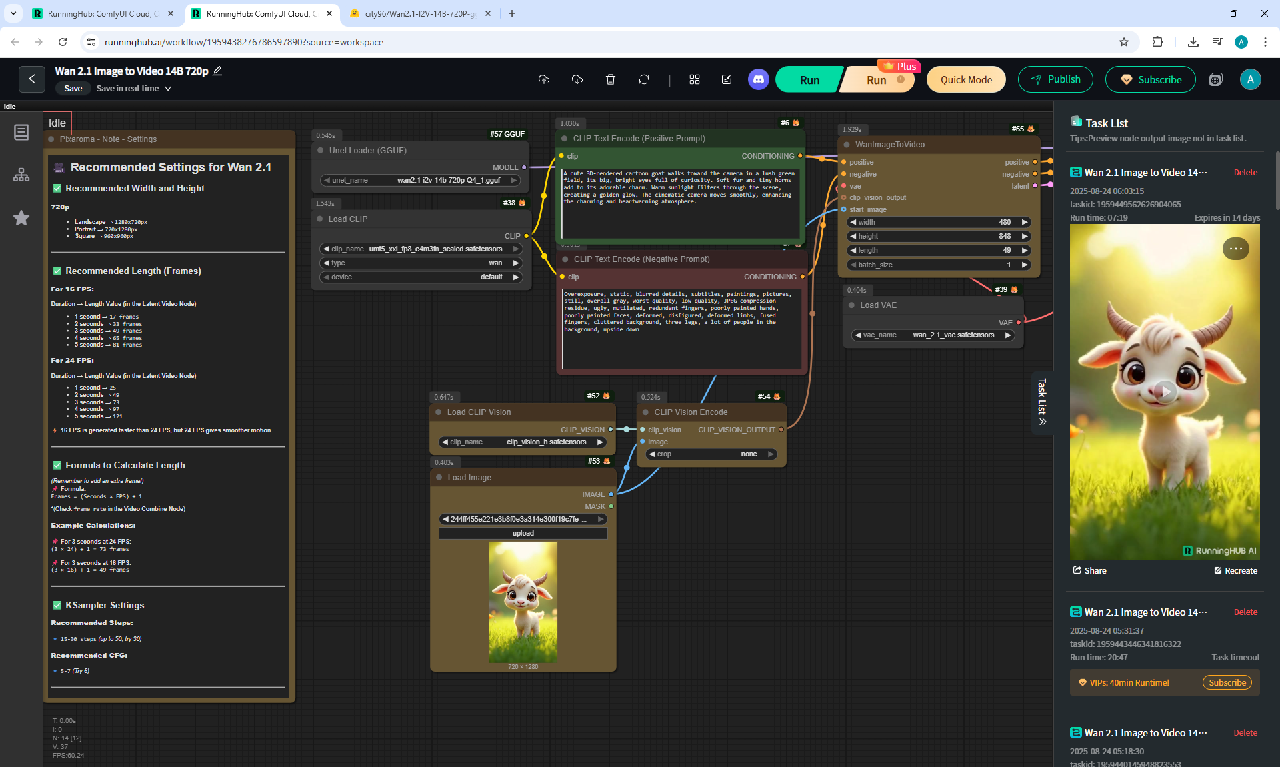This screenshot has height=767, width=1280.
Task: Open the vae_name selector in Load VAE
Action: coord(933,335)
